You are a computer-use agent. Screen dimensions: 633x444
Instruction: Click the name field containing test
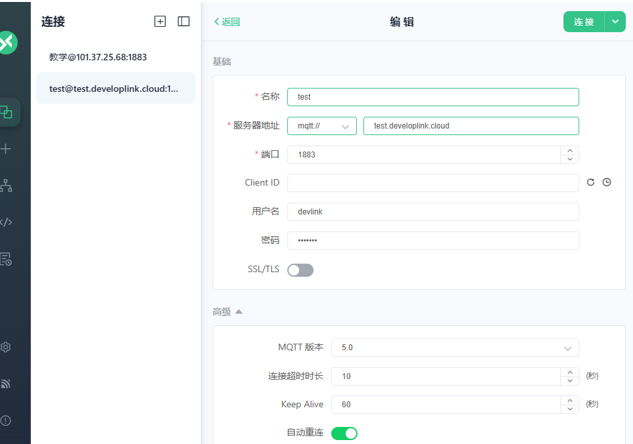[x=433, y=97]
